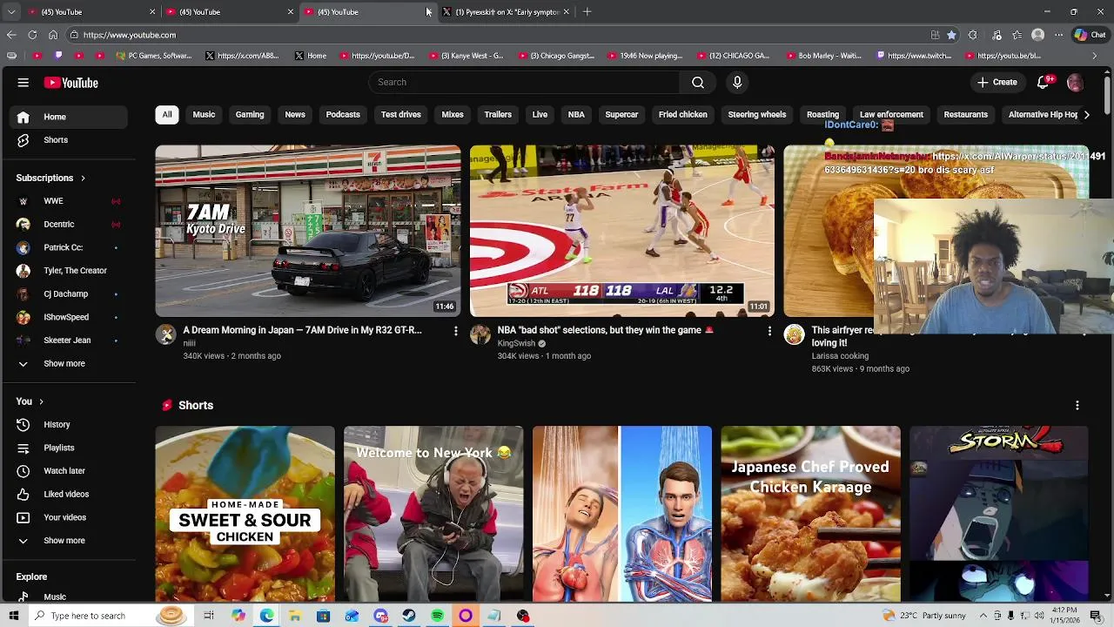Click the search magnifier button
The height and width of the screenshot is (627, 1114).
click(698, 82)
